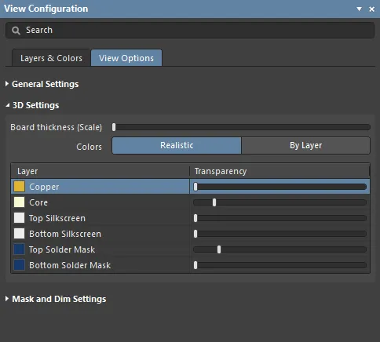380x342 pixels.
Task: Click the Bottom Solder Mask color swatch
Action: [19, 265]
